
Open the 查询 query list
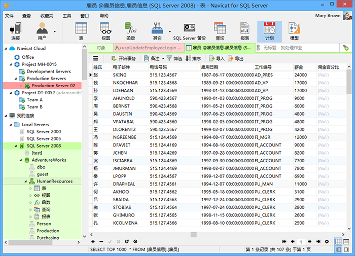point(220,31)
